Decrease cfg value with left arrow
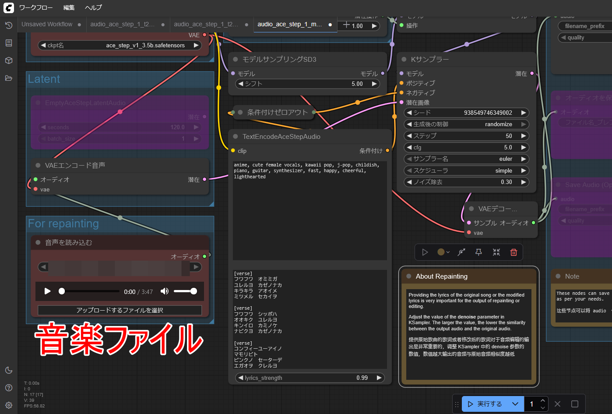This screenshot has height=414, width=612. (409, 147)
